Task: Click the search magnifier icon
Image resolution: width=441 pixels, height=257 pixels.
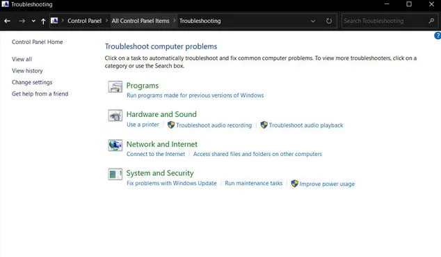Action: [x=431, y=21]
